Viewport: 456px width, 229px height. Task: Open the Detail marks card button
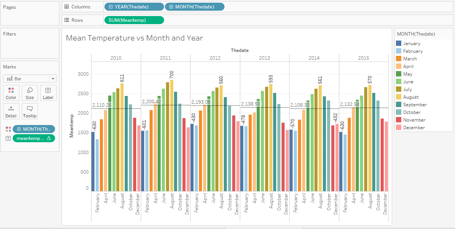point(11,111)
